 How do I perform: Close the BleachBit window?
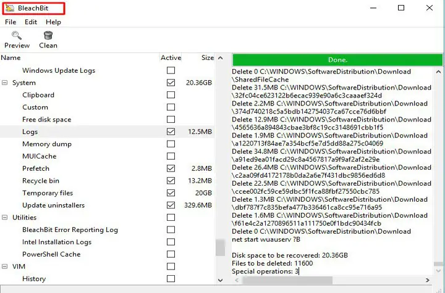[x=430, y=8]
